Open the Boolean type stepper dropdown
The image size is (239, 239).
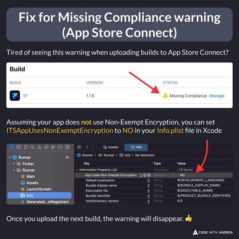pyautogui.click(x=173, y=175)
